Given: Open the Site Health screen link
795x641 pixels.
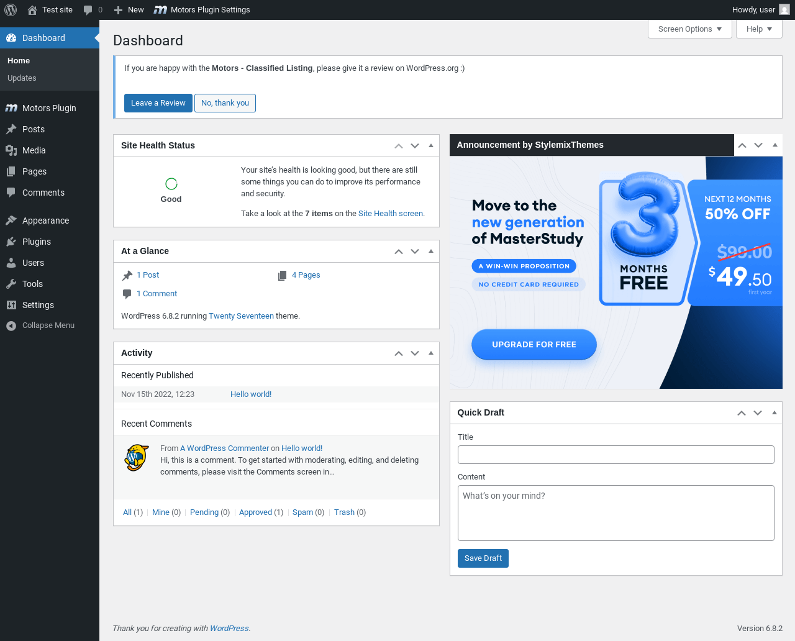Looking at the screenshot, I should [391, 214].
